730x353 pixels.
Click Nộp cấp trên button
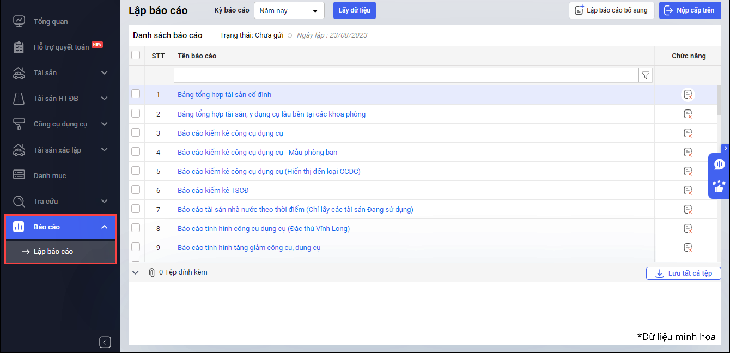[690, 10]
